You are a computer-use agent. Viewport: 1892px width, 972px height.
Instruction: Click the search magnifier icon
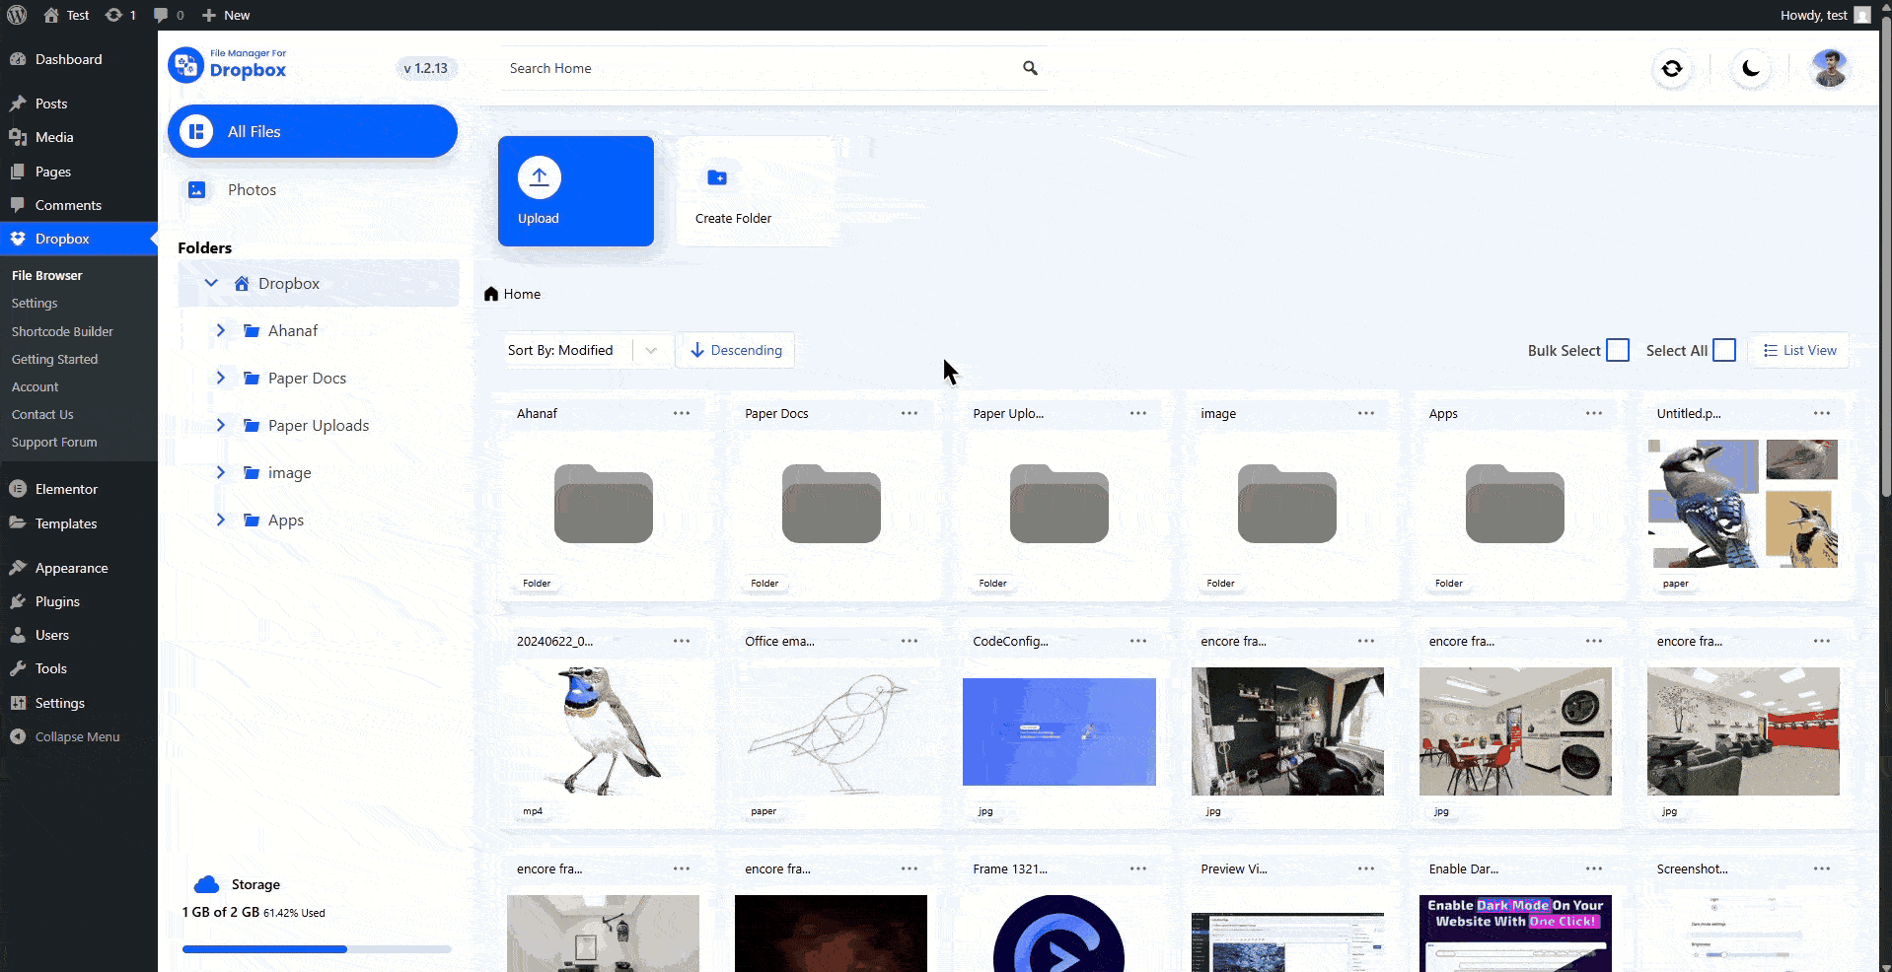click(x=1030, y=68)
